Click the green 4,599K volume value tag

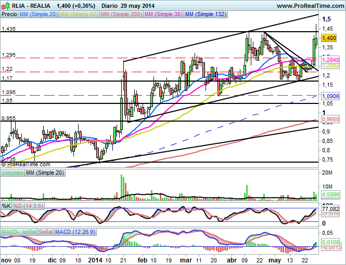330,194
